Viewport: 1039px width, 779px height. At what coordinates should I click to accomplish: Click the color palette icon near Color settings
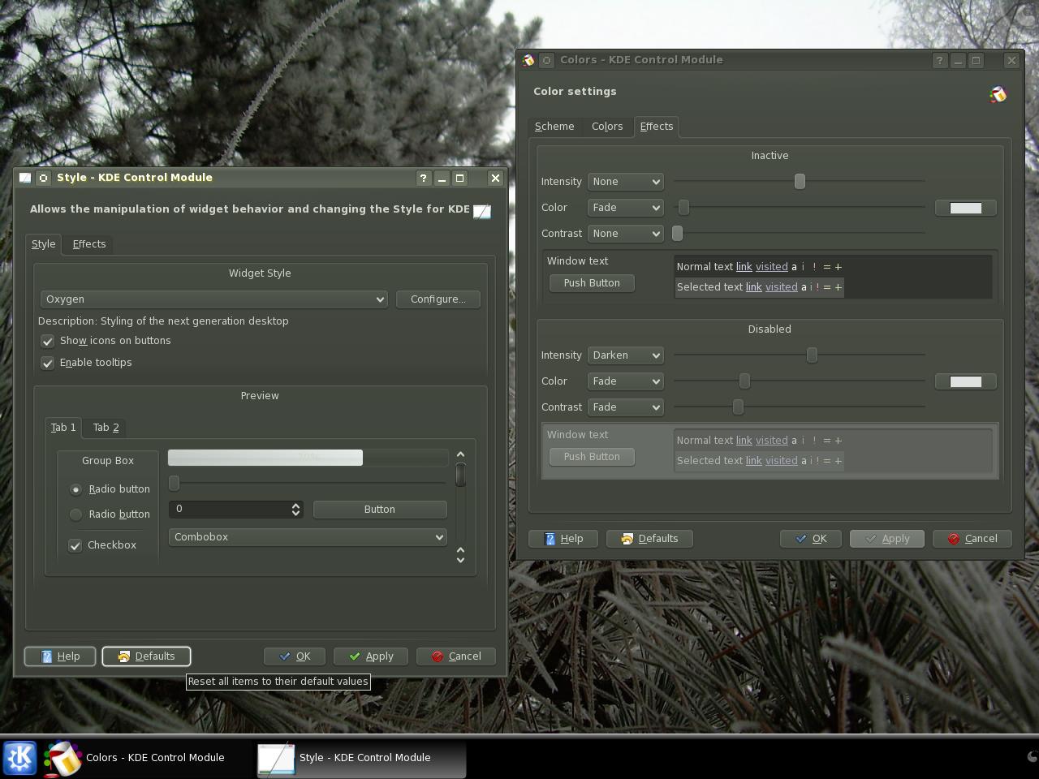tap(998, 95)
